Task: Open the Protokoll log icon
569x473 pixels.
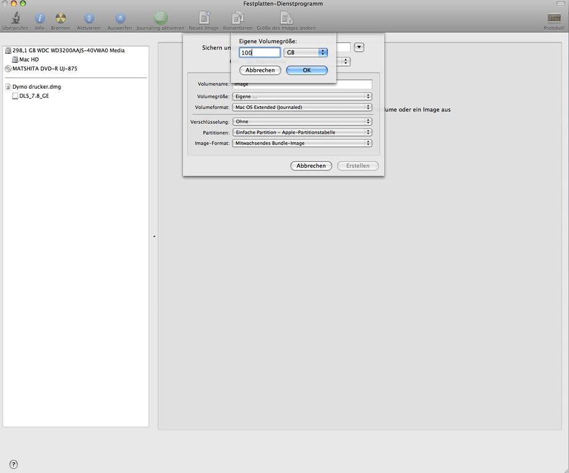Action: pos(554,18)
